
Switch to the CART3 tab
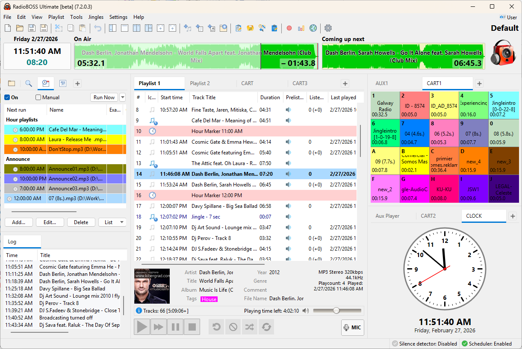[300, 83]
